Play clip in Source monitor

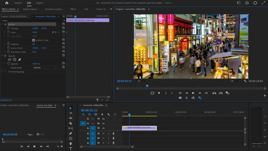point(35,146)
